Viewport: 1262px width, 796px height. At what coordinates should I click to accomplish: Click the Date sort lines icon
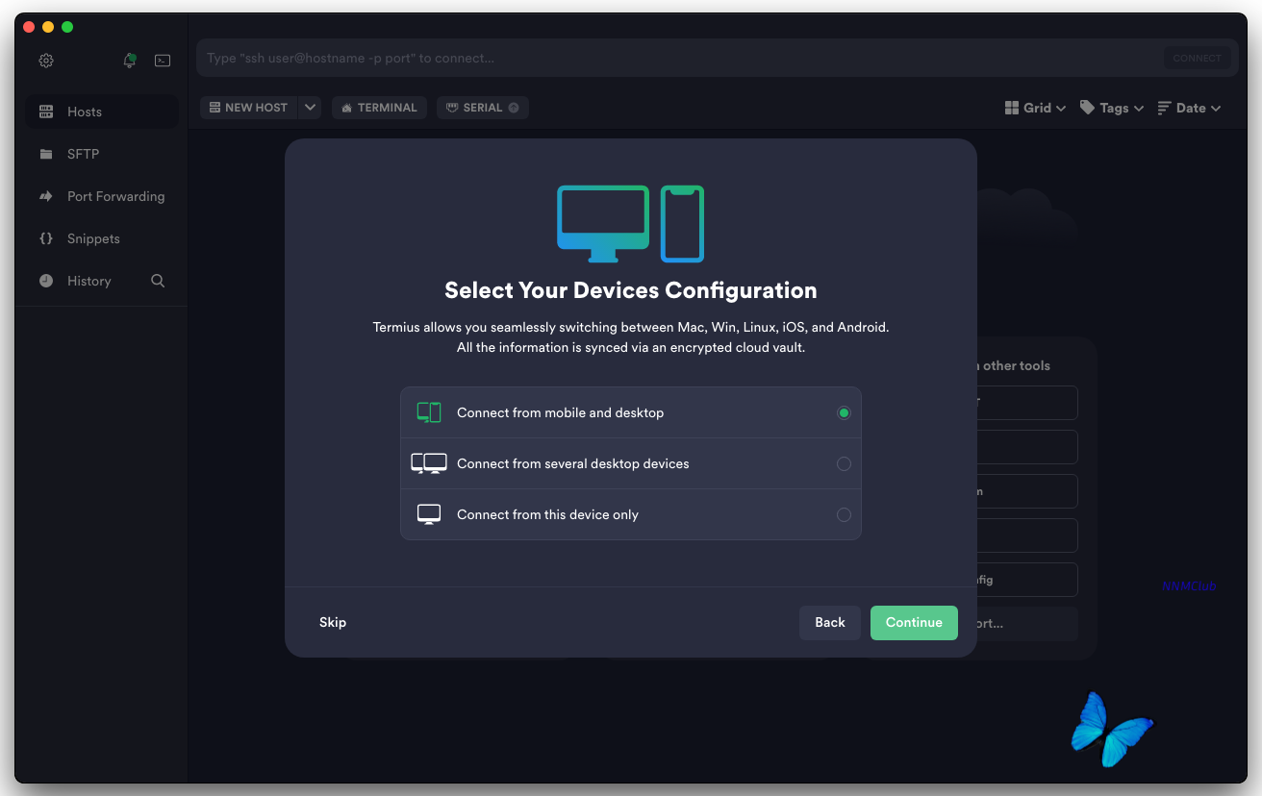click(x=1165, y=108)
